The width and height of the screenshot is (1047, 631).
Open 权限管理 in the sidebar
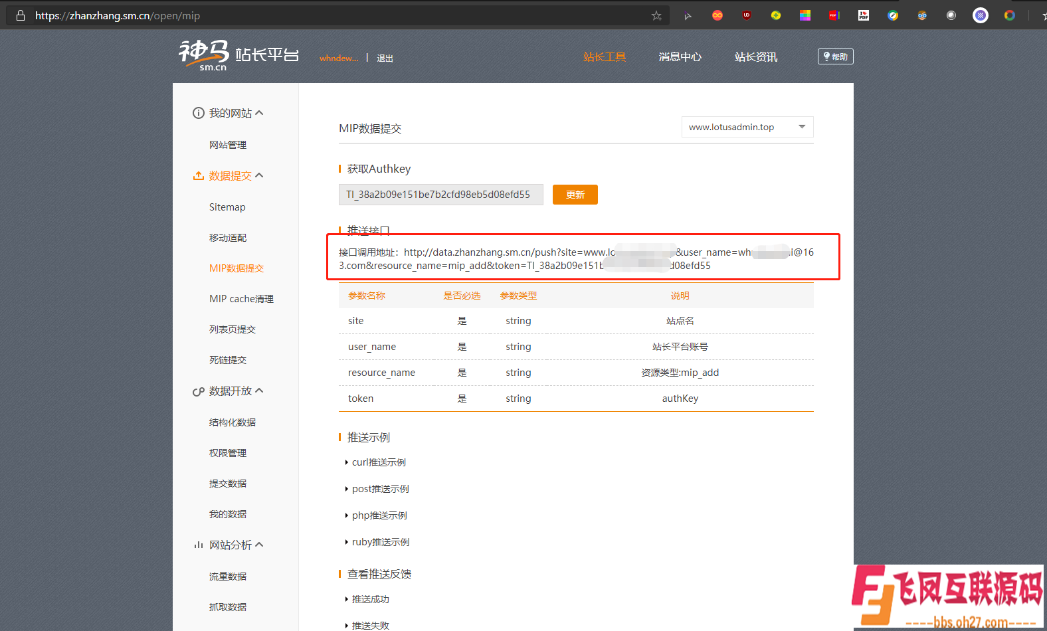[228, 453]
